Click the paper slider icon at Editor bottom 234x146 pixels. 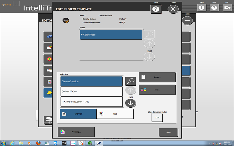(x=49, y=120)
